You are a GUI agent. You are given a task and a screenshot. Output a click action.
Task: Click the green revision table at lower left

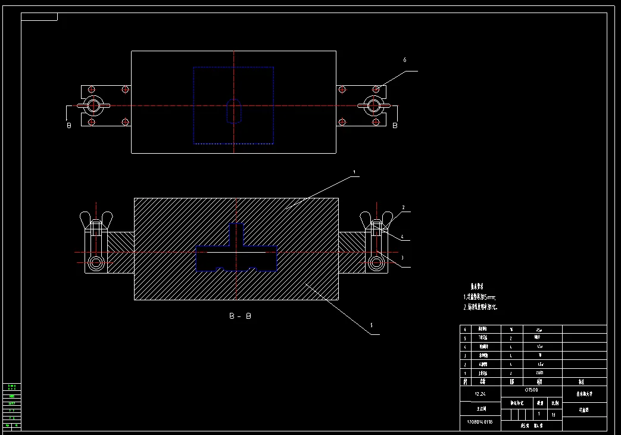(12, 406)
